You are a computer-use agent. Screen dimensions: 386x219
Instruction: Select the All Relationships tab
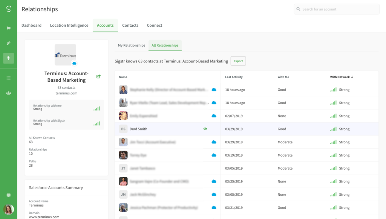tap(165, 45)
